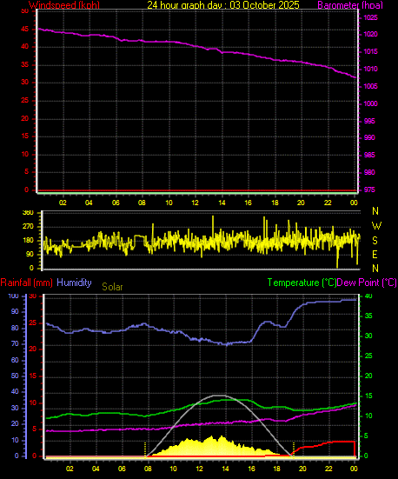The height and width of the screenshot is (479, 398).
Task: Click the 975 value on barometer axis
Action: pyautogui.click(x=369, y=190)
